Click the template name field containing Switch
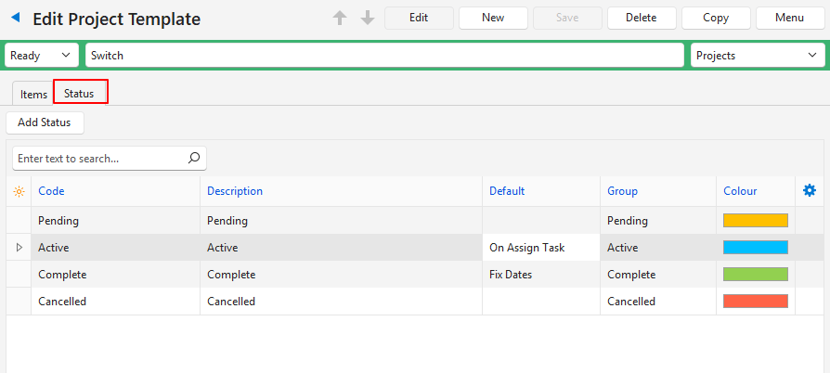This screenshot has width=830, height=373. 384,55
